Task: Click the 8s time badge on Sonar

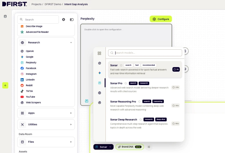Action: point(176,69)
